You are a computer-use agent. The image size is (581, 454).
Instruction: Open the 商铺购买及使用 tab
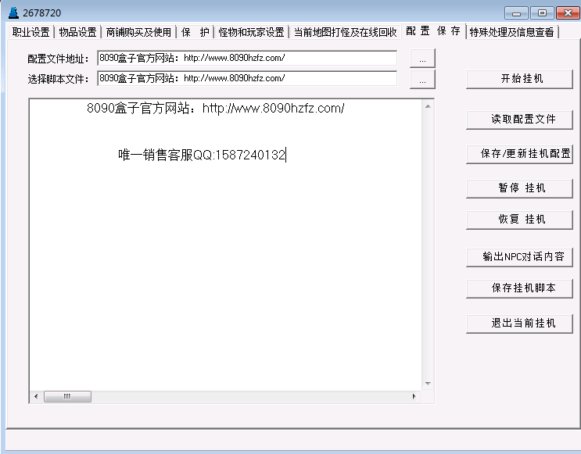(x=138, y=32)
